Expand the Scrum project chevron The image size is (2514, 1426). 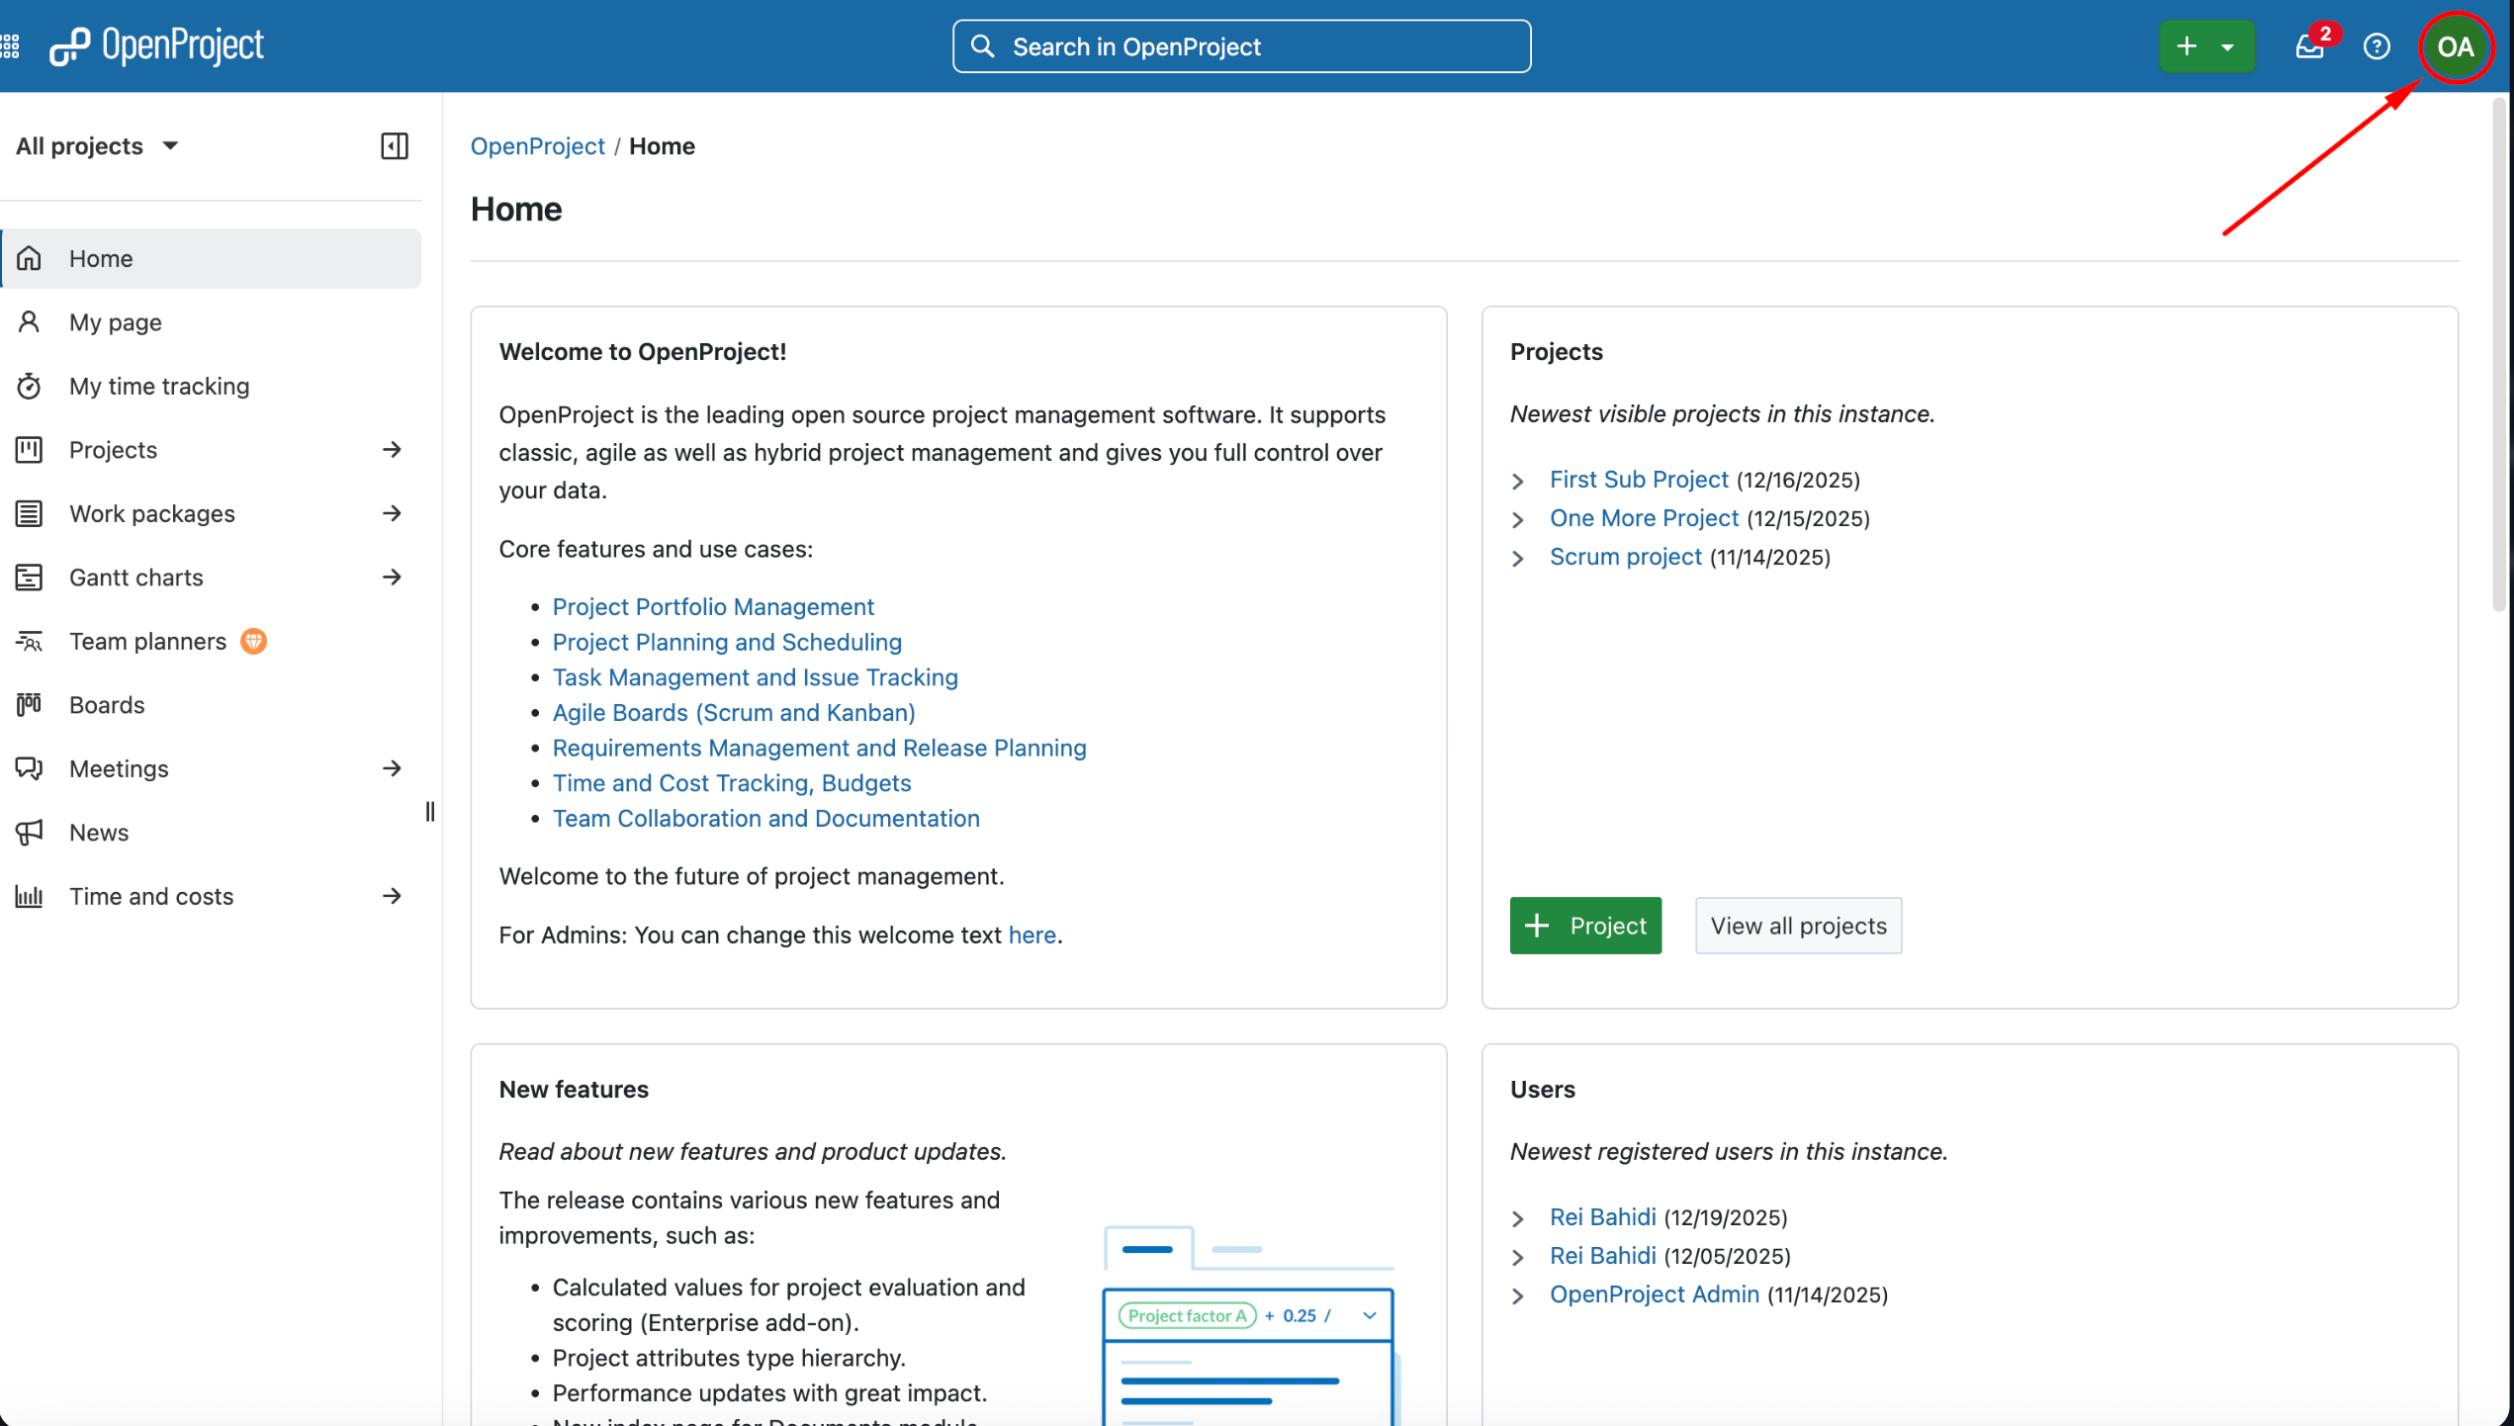coord(1518,558)
